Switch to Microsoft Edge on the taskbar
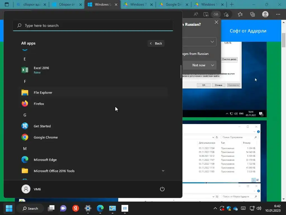 [100, 208]
